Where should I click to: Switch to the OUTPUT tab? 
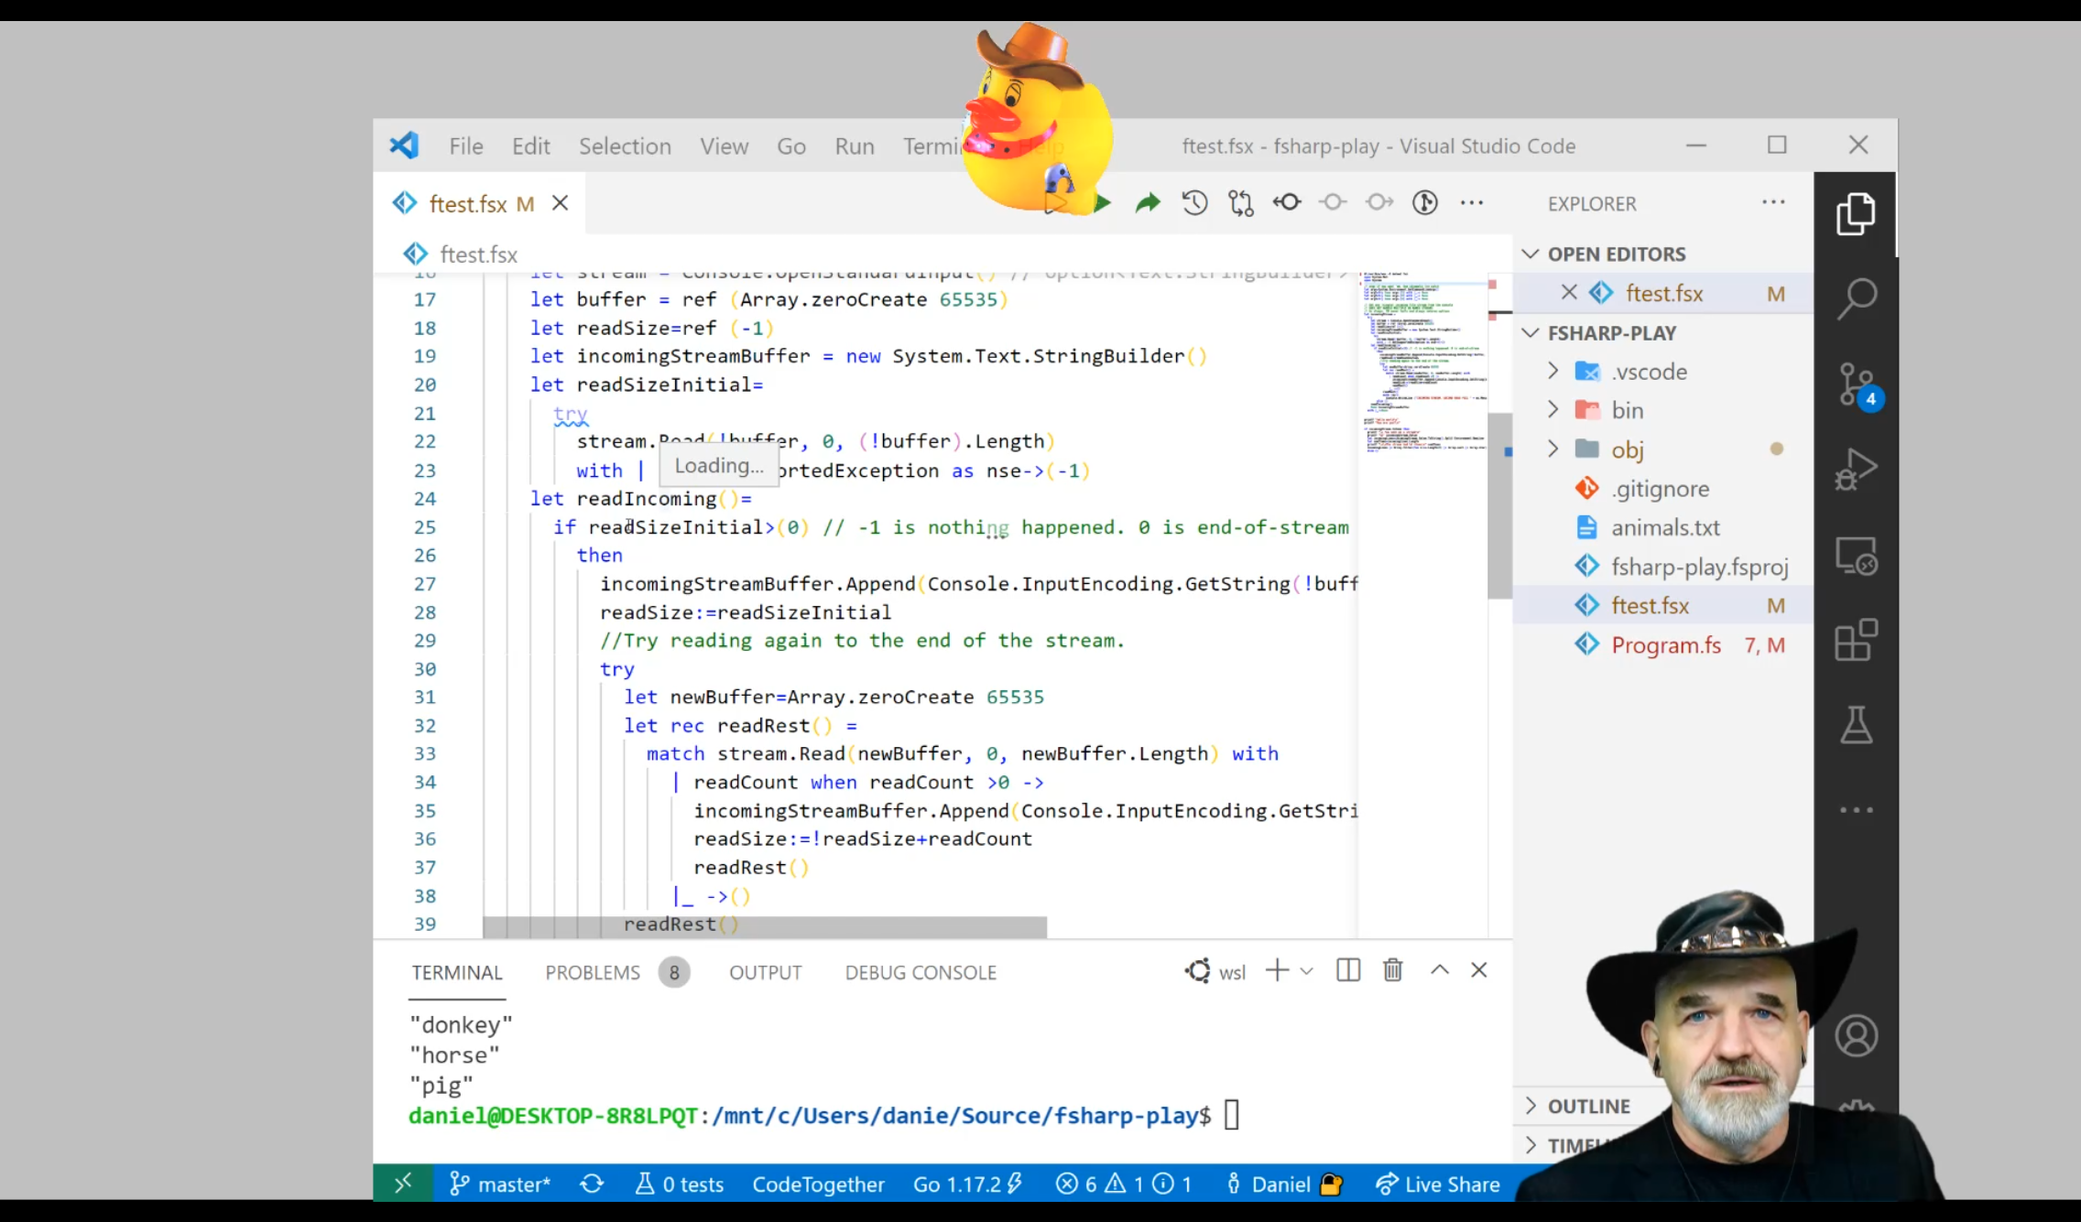pyautogui.click(x=765, y=972)
